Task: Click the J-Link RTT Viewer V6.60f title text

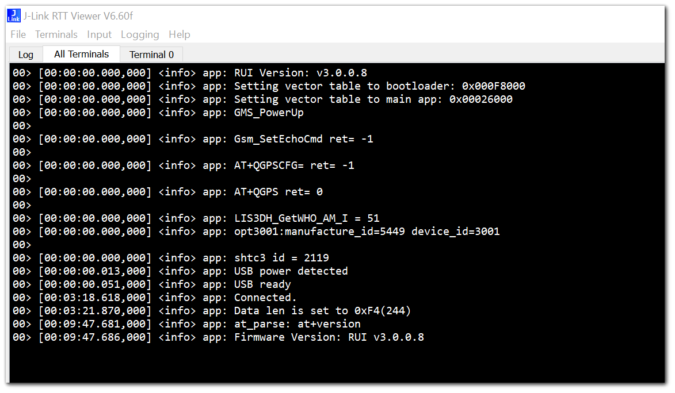Action: coord(78,16)
